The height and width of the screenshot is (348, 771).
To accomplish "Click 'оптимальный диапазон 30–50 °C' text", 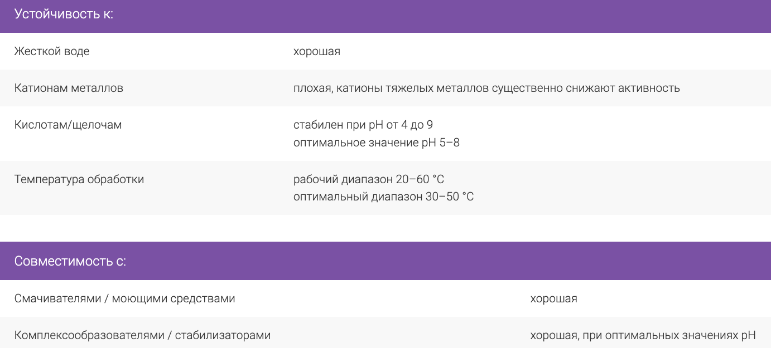I will coord(384,197).
